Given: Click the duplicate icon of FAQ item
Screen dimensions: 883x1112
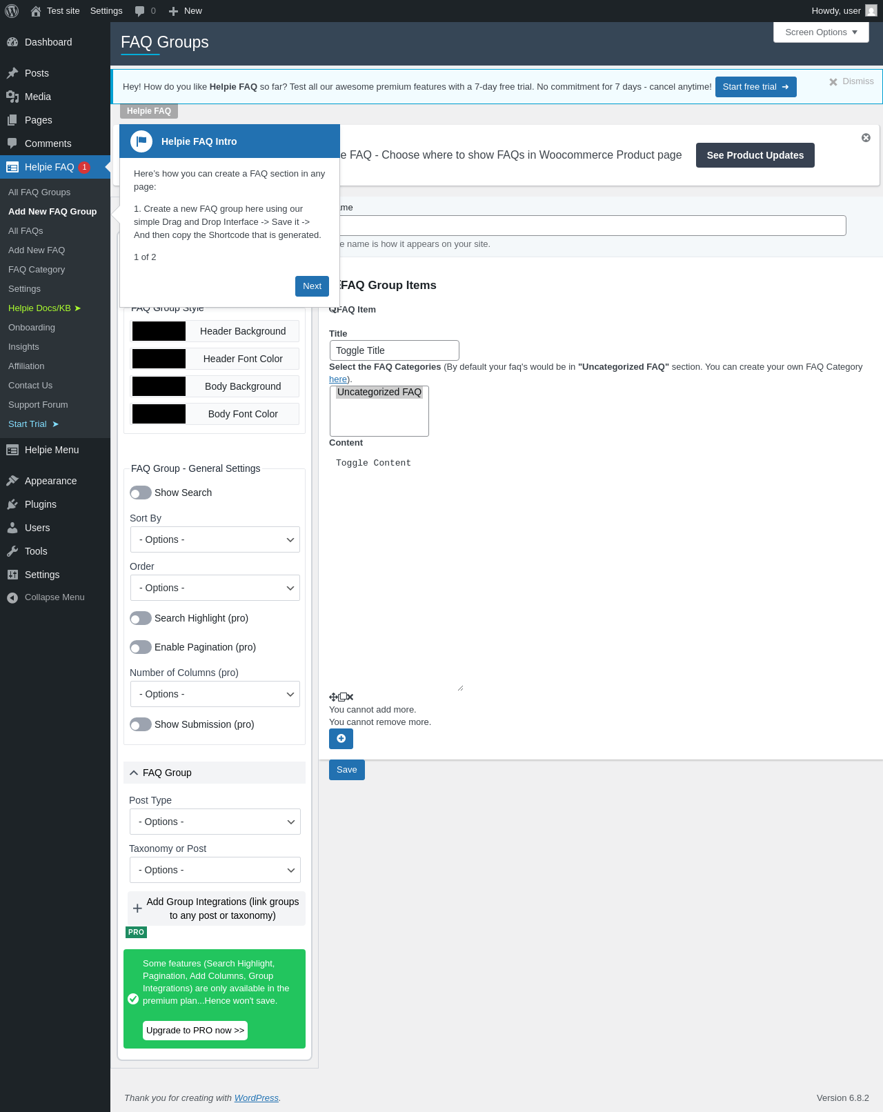Looking at the screenshot, I should click(342, 697).
